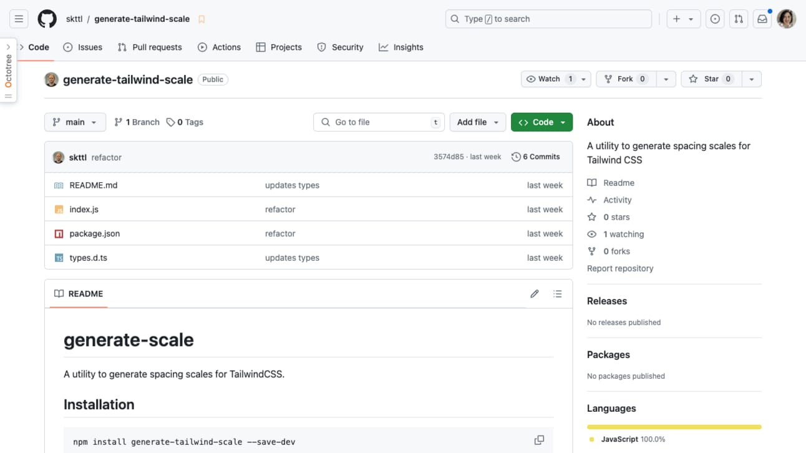Switch to the Actions tab

[x=219, y=47]
